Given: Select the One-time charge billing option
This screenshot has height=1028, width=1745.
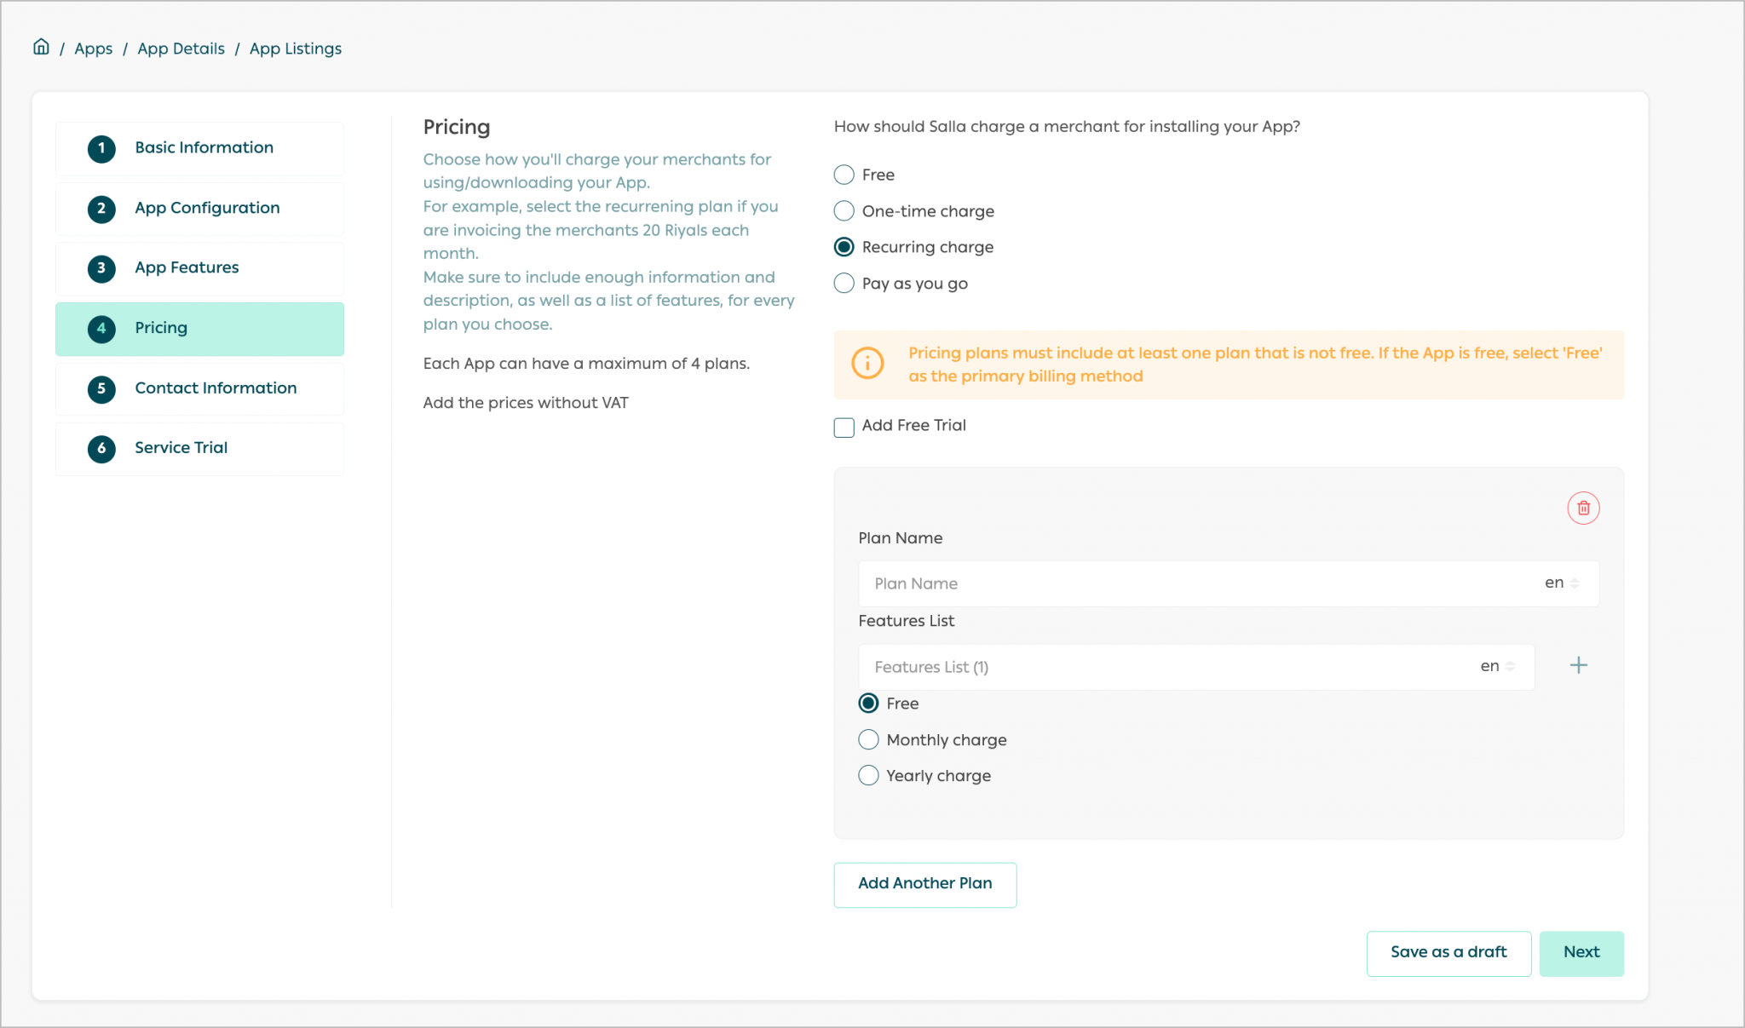Looking at the screenshot, I should pos(844,210).
